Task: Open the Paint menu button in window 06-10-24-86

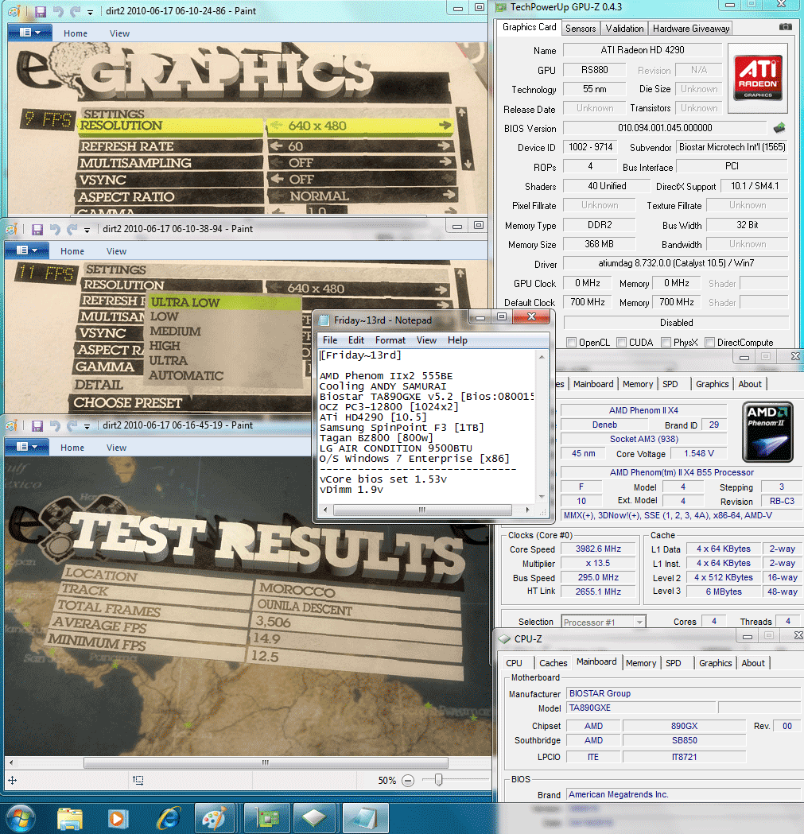Action: (29, 33)
